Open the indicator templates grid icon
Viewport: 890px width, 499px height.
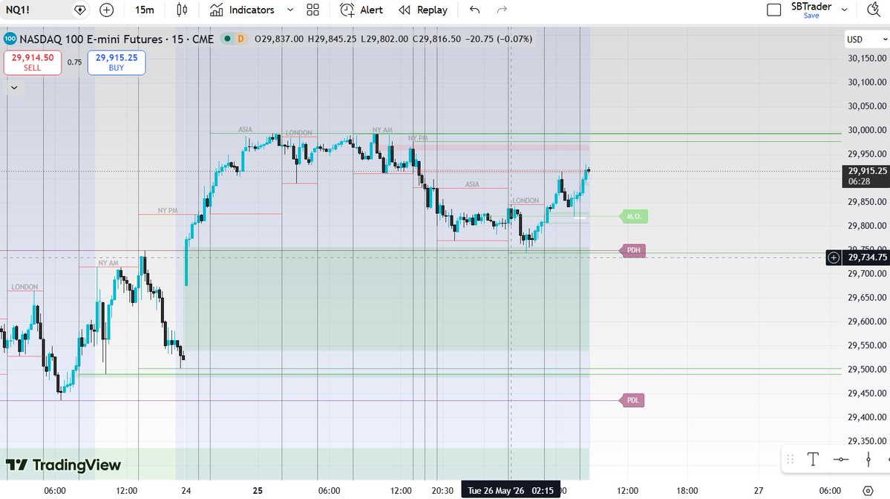pos(313,10)
